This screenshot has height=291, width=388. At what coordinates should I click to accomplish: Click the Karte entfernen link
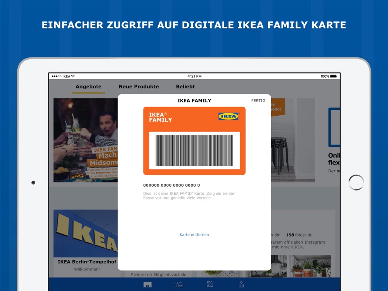tap(194, 235)
